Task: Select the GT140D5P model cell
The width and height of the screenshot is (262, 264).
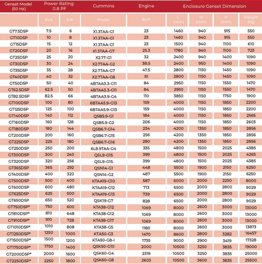Action: coord(19,116)
